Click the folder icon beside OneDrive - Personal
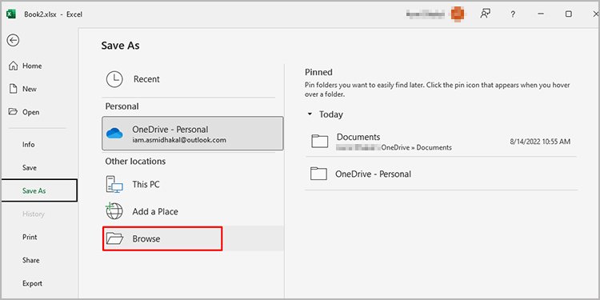Screen dimensions: 600x300 318,174
